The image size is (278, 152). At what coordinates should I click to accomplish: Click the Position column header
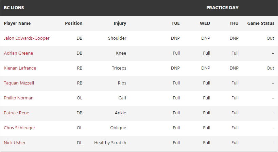tap(73, 23)
